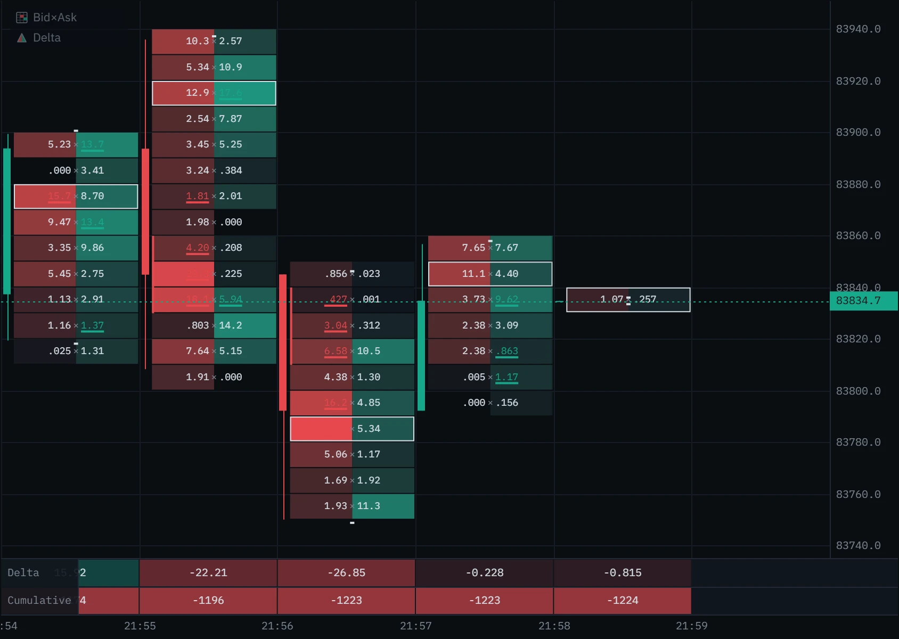
Task: Click the footprint cell 5.34 × 10.9
Action: point(214,67)
